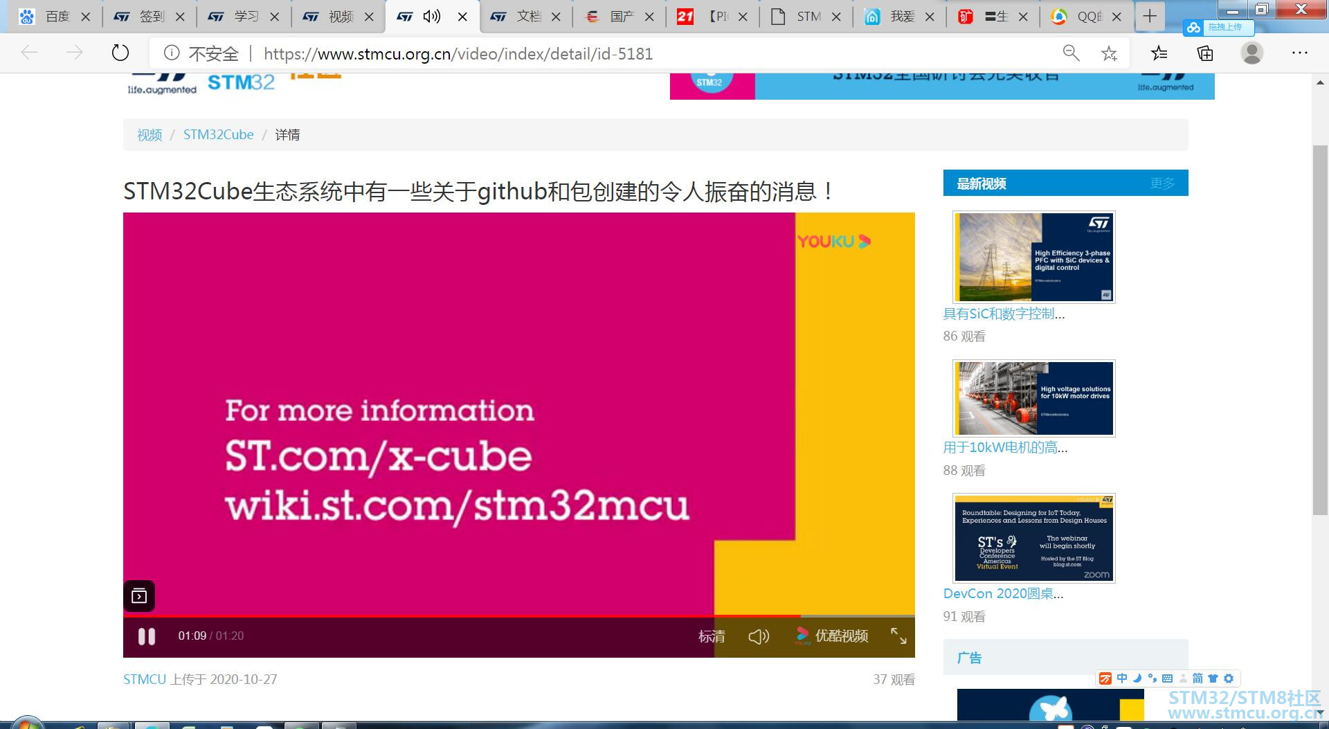Click the page vertical scrollbar thumb
Screen dimensions: 1329x729
1319,330
